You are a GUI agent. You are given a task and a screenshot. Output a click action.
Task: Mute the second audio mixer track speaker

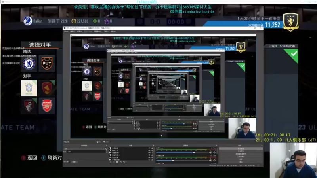tap(211, 161)
